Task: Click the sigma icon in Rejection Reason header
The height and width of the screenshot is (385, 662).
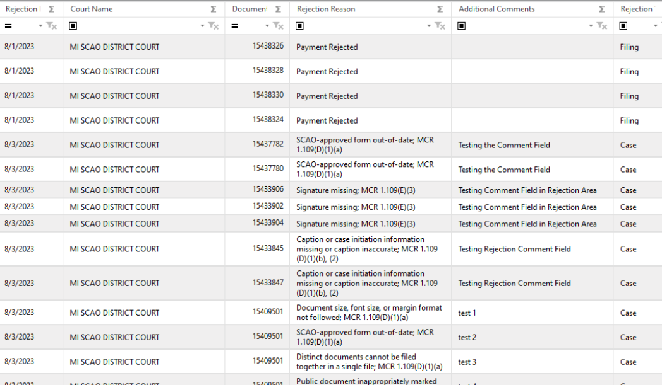Action: [x=440, y=9]
